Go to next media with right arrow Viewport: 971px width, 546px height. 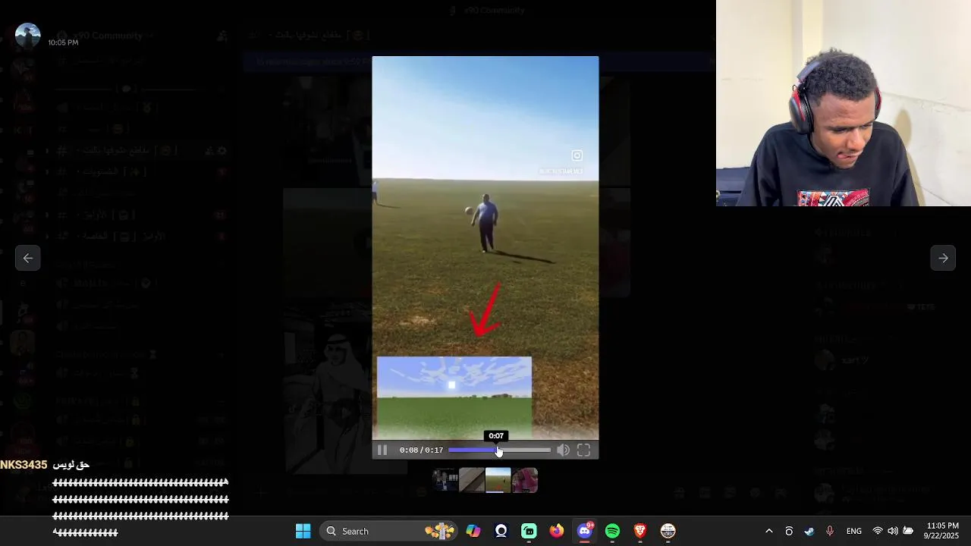tap(943, 258)
